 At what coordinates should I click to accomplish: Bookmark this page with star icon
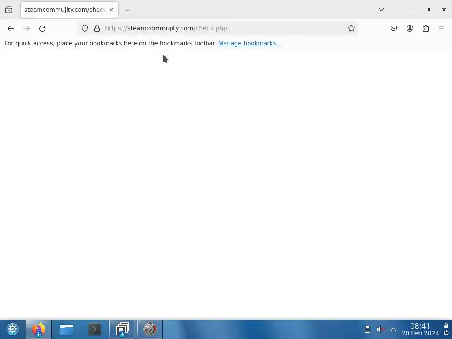[x=351, y=28]
